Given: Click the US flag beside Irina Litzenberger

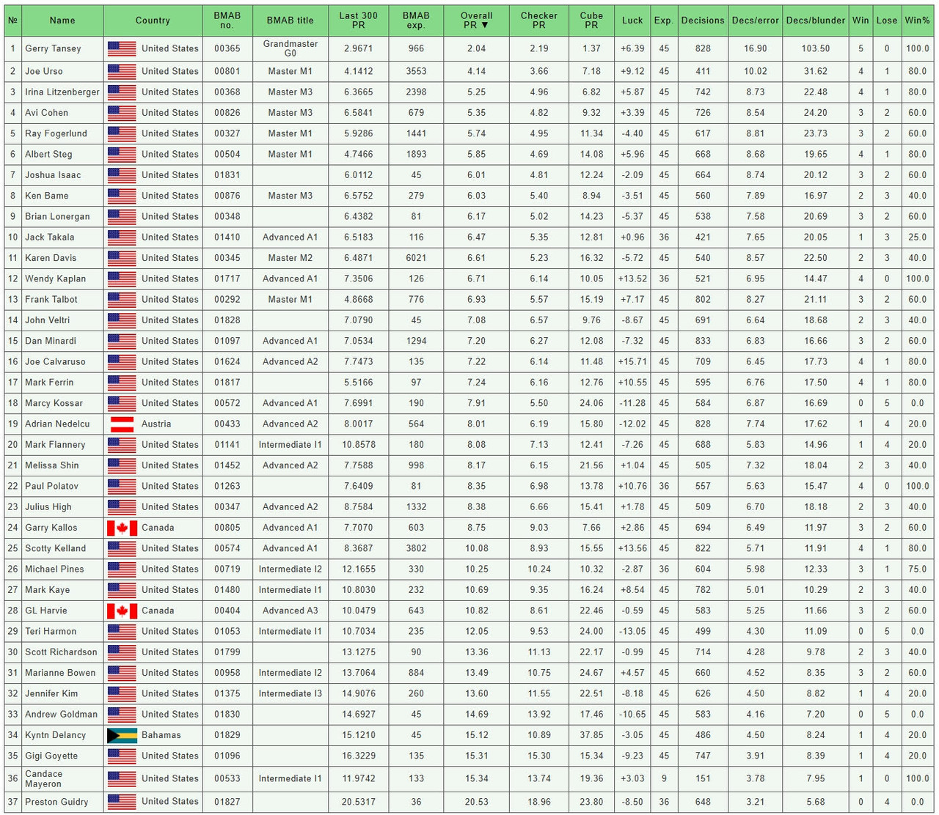Looking at the screenshot, I should click(x=122, y=92).
